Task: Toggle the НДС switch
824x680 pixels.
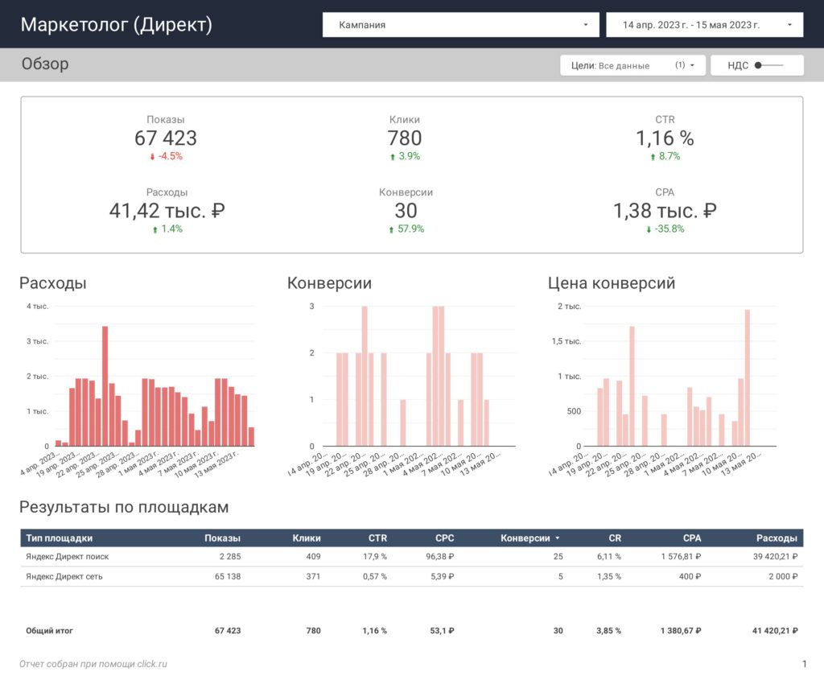Action: point(768,65)
